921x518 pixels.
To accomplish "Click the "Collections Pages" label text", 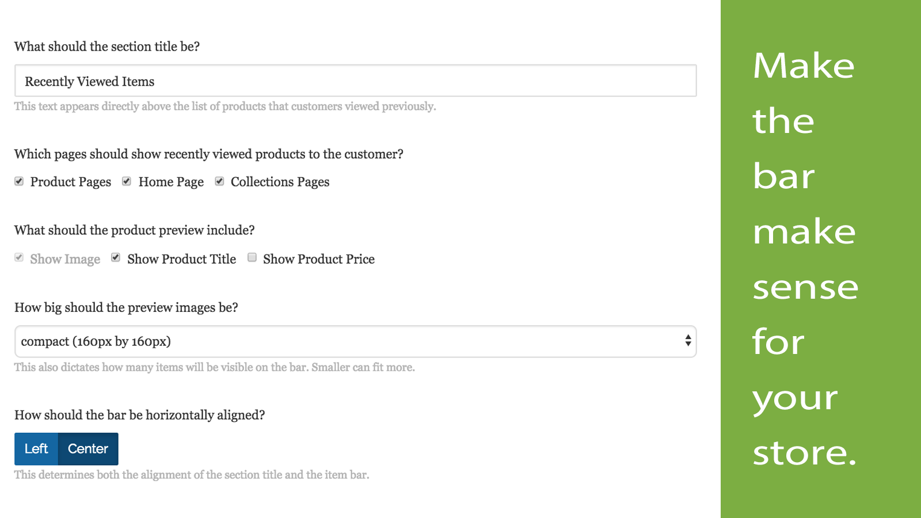I will (x=280, y=182).
